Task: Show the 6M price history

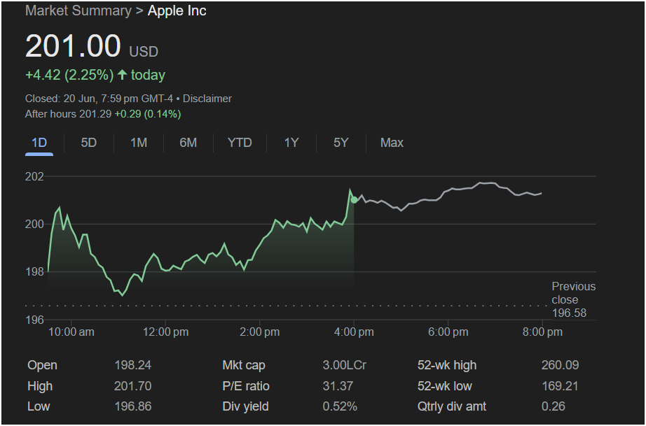Action: (188, 143)
